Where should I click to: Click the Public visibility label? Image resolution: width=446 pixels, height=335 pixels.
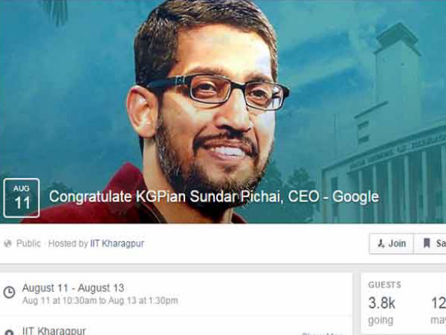click(x=28, y=243)
